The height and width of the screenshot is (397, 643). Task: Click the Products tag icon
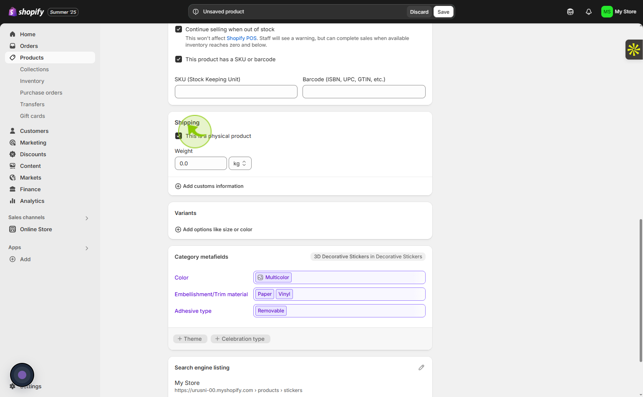click(x=13, y=57)
